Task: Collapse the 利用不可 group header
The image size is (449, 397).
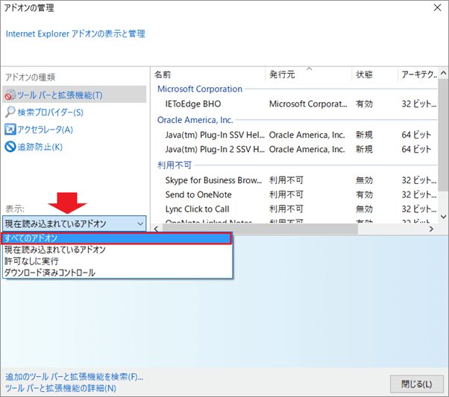Action: pyautogui.click(x=175, y=165)
